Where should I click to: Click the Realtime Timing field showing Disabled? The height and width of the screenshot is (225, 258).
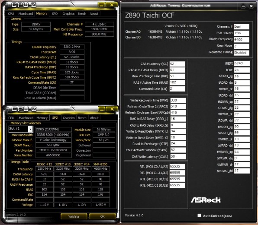point(242,53)
